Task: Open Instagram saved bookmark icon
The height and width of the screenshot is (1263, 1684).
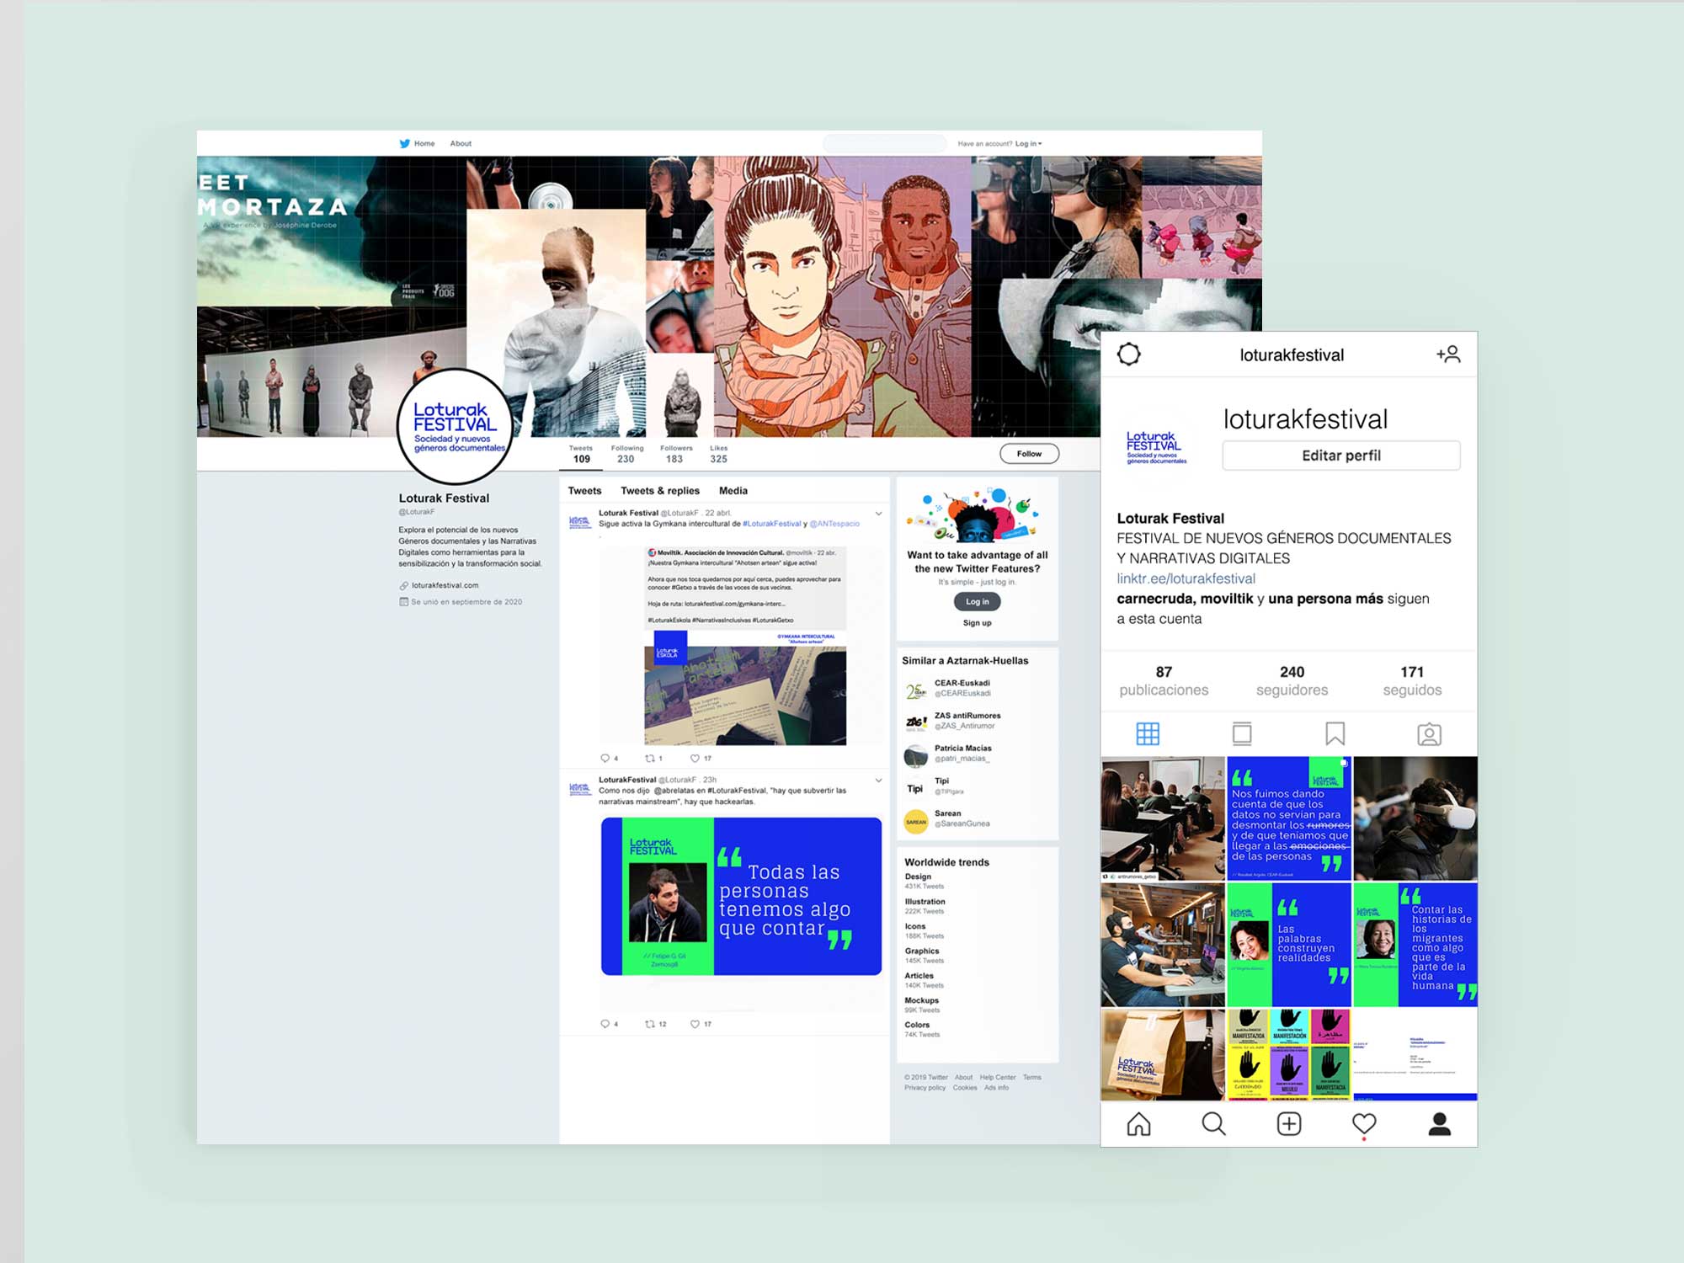Action: coord(1335,734)
